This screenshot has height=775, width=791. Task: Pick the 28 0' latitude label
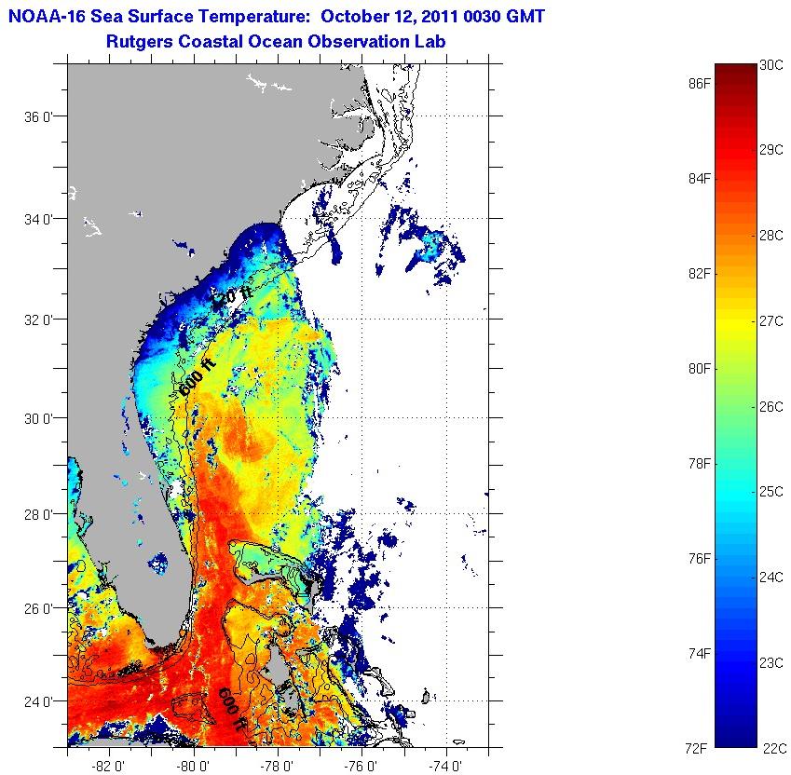(38, 515)
